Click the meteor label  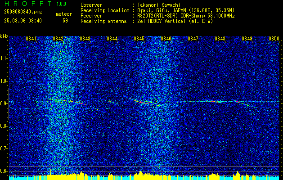tap(64, 14)
